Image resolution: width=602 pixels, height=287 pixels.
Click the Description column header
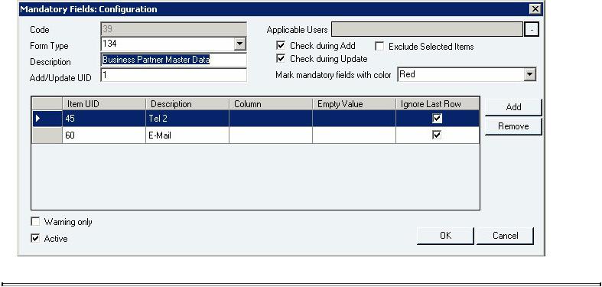[x=187, y=104]
